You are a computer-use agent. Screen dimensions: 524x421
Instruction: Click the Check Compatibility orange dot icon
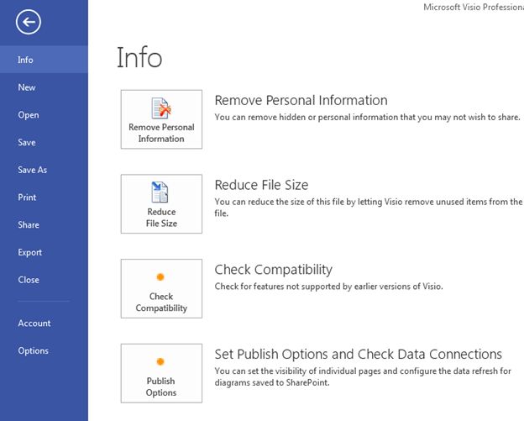pos(160,276)
